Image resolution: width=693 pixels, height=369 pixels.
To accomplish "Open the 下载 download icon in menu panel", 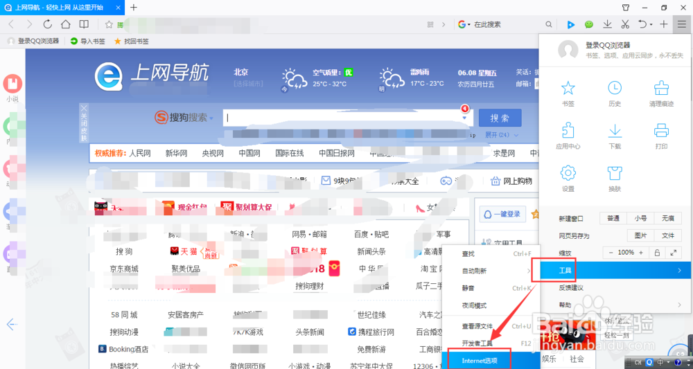I will tap(615, 131).
